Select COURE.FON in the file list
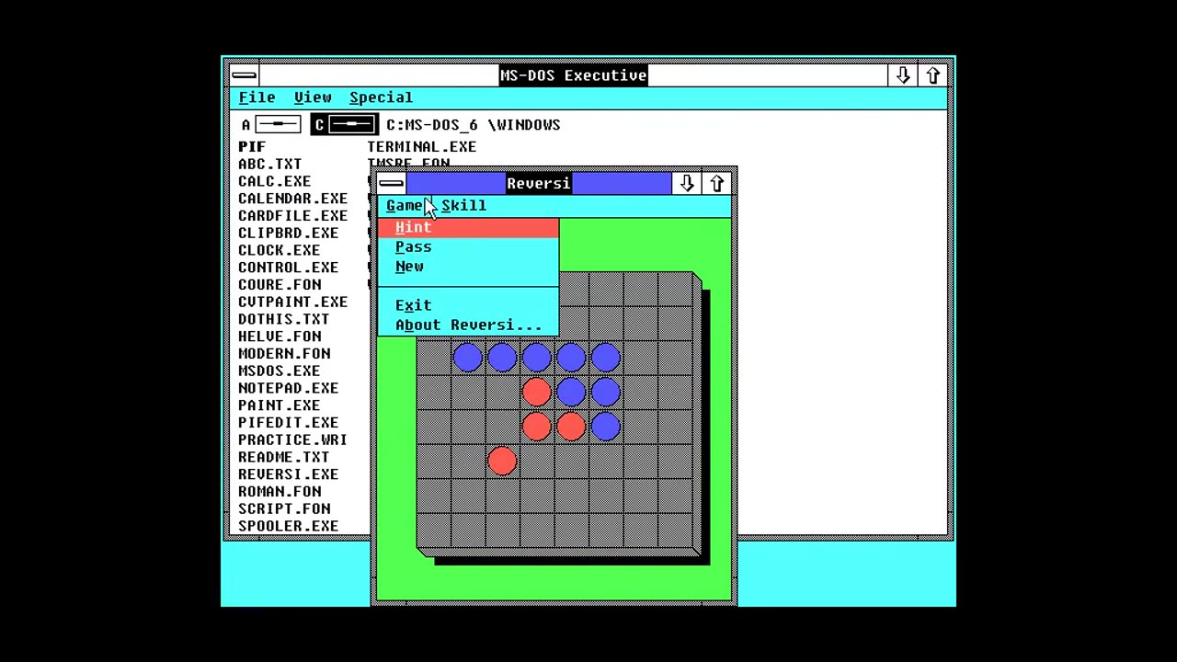 (280, 285)
